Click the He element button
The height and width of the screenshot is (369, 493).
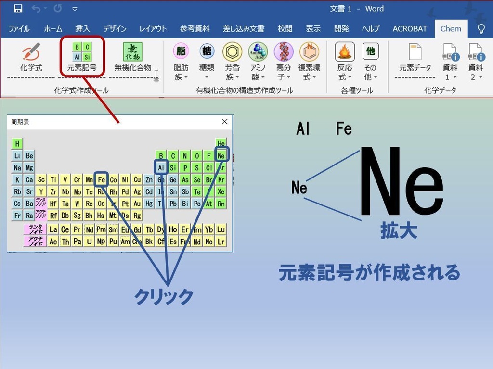click(x=221, y=143)
